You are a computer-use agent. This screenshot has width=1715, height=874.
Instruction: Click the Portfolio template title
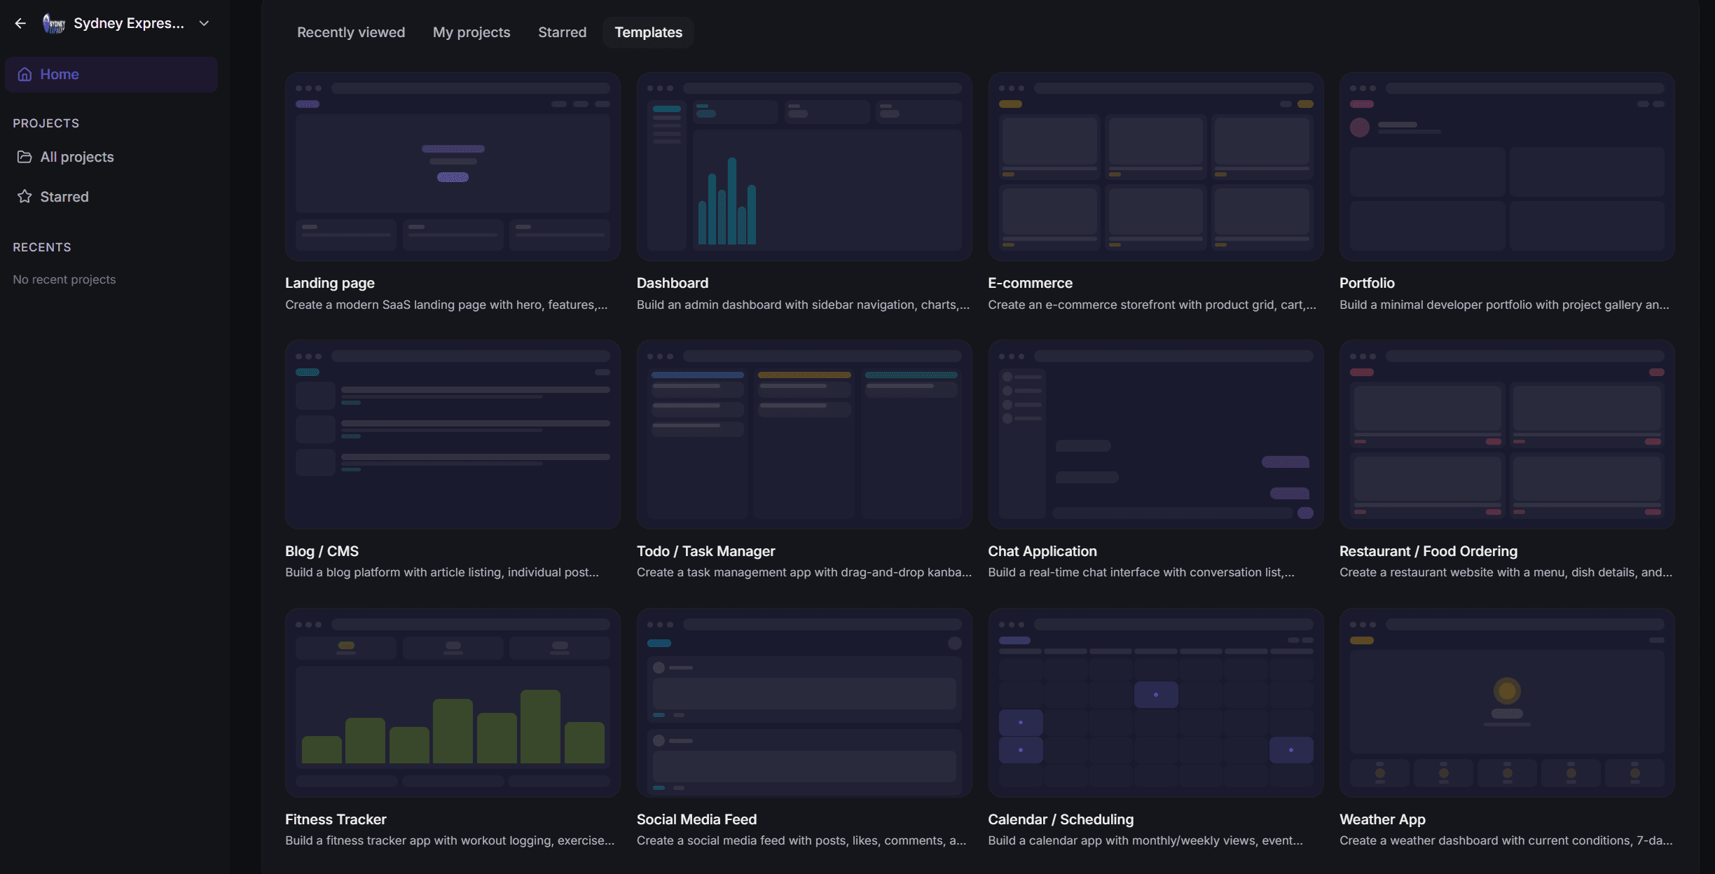point(1367,283)
